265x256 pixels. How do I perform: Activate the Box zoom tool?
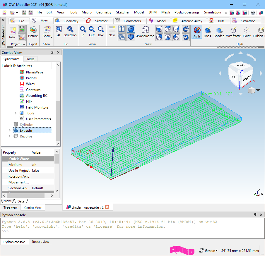[x=101, y=32]
